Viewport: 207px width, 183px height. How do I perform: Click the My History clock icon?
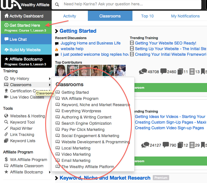coord(6,78)
